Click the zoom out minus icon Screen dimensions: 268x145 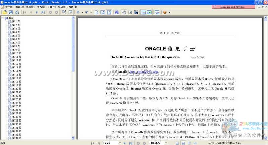pyautogui.click(x=78, y=12)
